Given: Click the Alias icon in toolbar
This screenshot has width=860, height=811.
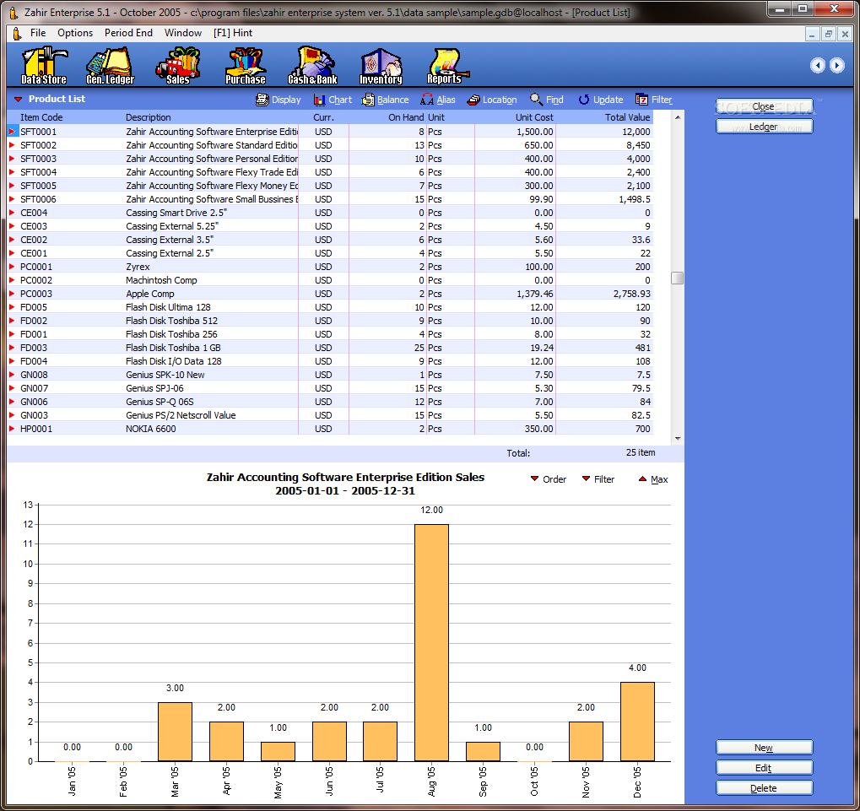Looking at the screenshot, I should [427, 100].
